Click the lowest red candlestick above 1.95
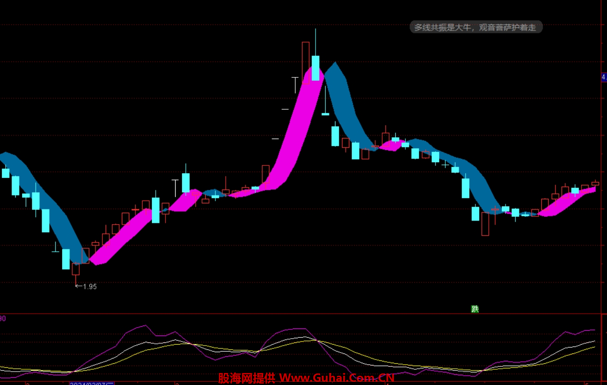The height and width of the screenshot is (385, 607). click(76, 269)
